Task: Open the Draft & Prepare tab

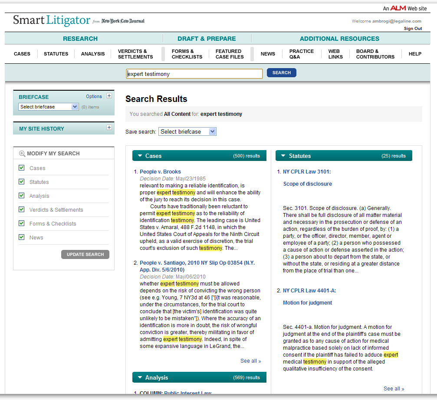Action: click(207, 39)
